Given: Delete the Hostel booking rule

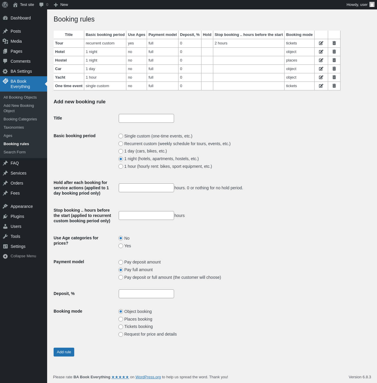Looking at the screenshot, I should (x=334, y=60).
